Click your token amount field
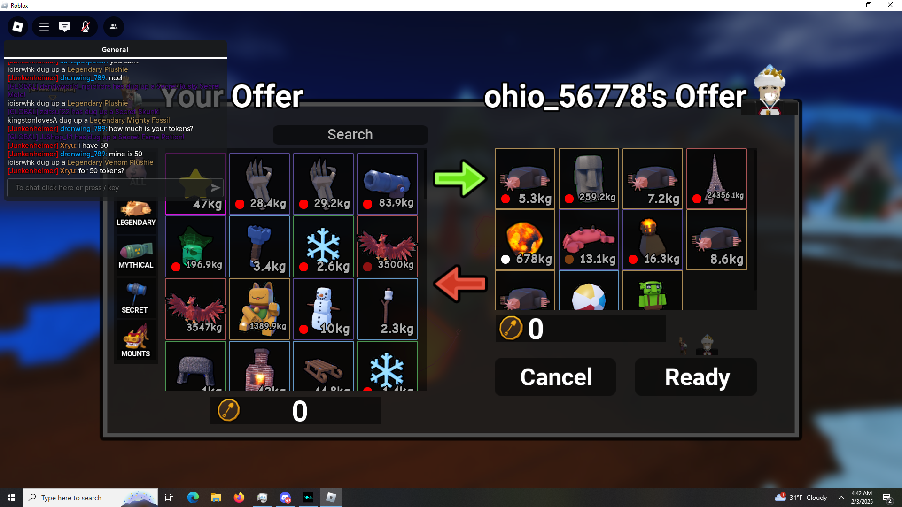This screenshot has width=902, height=507. (295, 410)
